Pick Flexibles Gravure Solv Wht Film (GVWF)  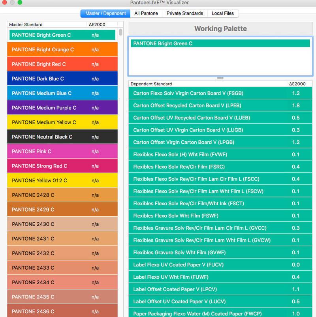220,253
